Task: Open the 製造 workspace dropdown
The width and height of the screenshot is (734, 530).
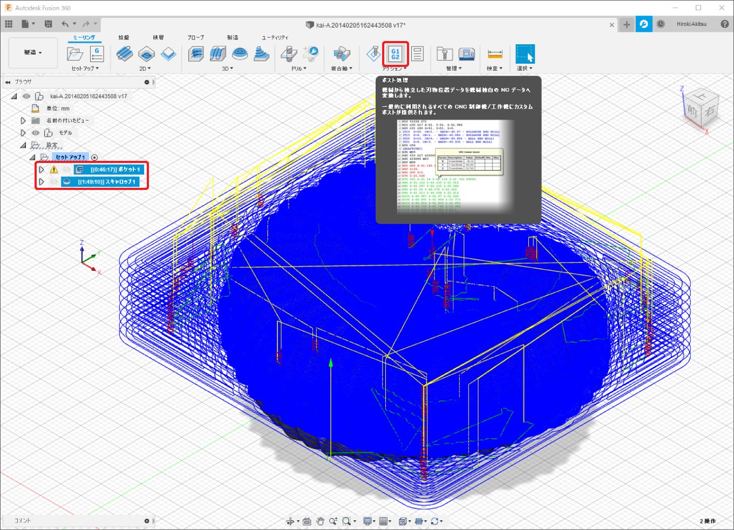Action: tap(33, 53)
